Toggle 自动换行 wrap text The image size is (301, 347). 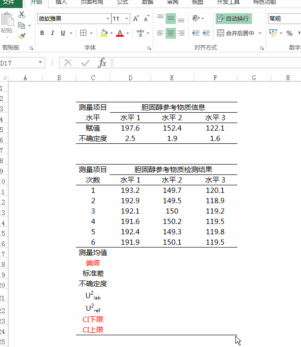click(234, 19)
